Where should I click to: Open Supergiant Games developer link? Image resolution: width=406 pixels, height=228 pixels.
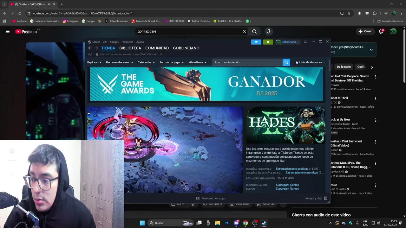[x=287, y=185]
